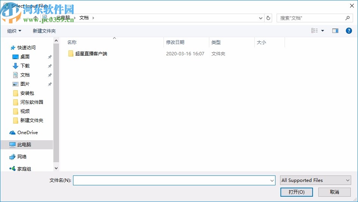Click pin icon next to sidebar 文档
Viewport: 358px width, 202px height.
[50, 75]
